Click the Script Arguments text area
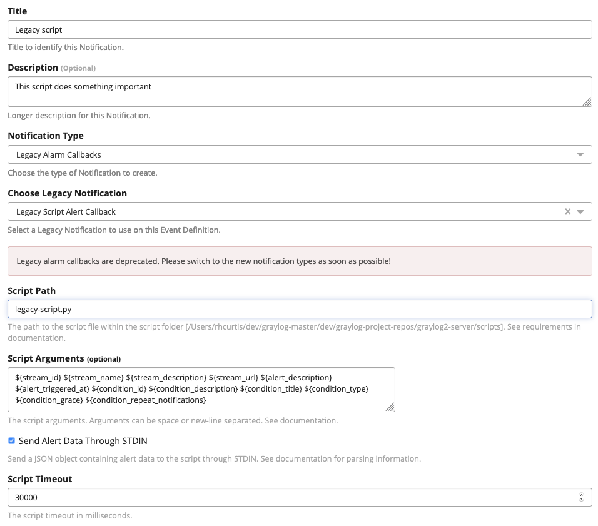The image size is (598, 526). pyautogui.click(x=200, y=388)
